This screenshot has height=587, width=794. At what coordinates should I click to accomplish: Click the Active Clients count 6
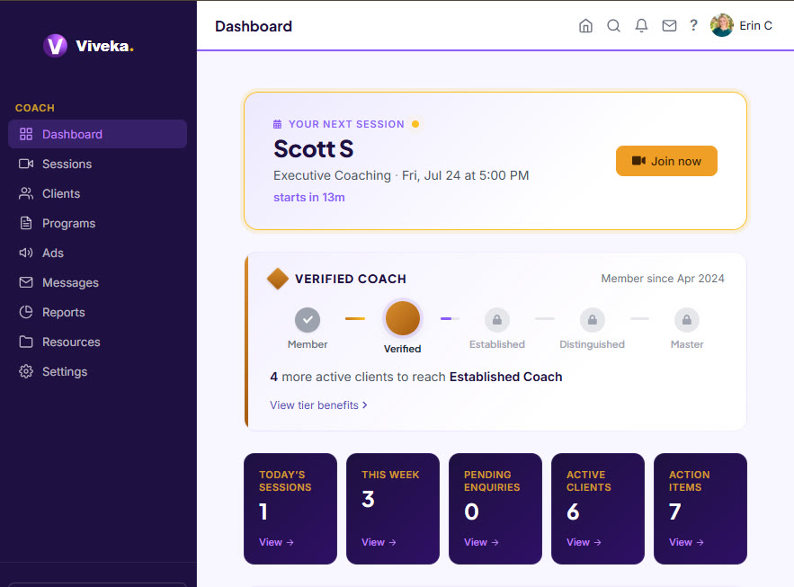click(x=573, y=511)
